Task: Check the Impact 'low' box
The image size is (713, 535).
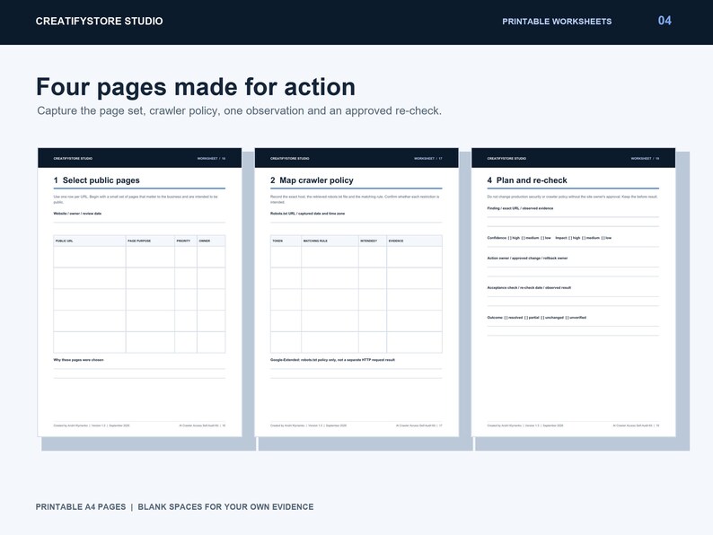Action: (x=603, y=238)
